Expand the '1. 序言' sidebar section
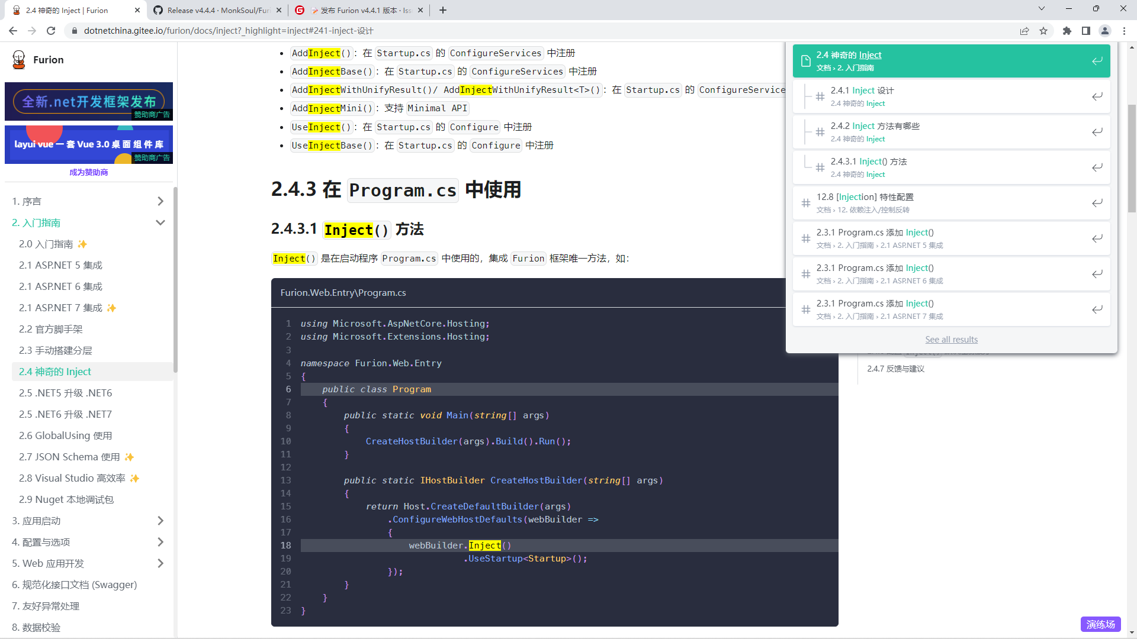 (x=160, y=201)
